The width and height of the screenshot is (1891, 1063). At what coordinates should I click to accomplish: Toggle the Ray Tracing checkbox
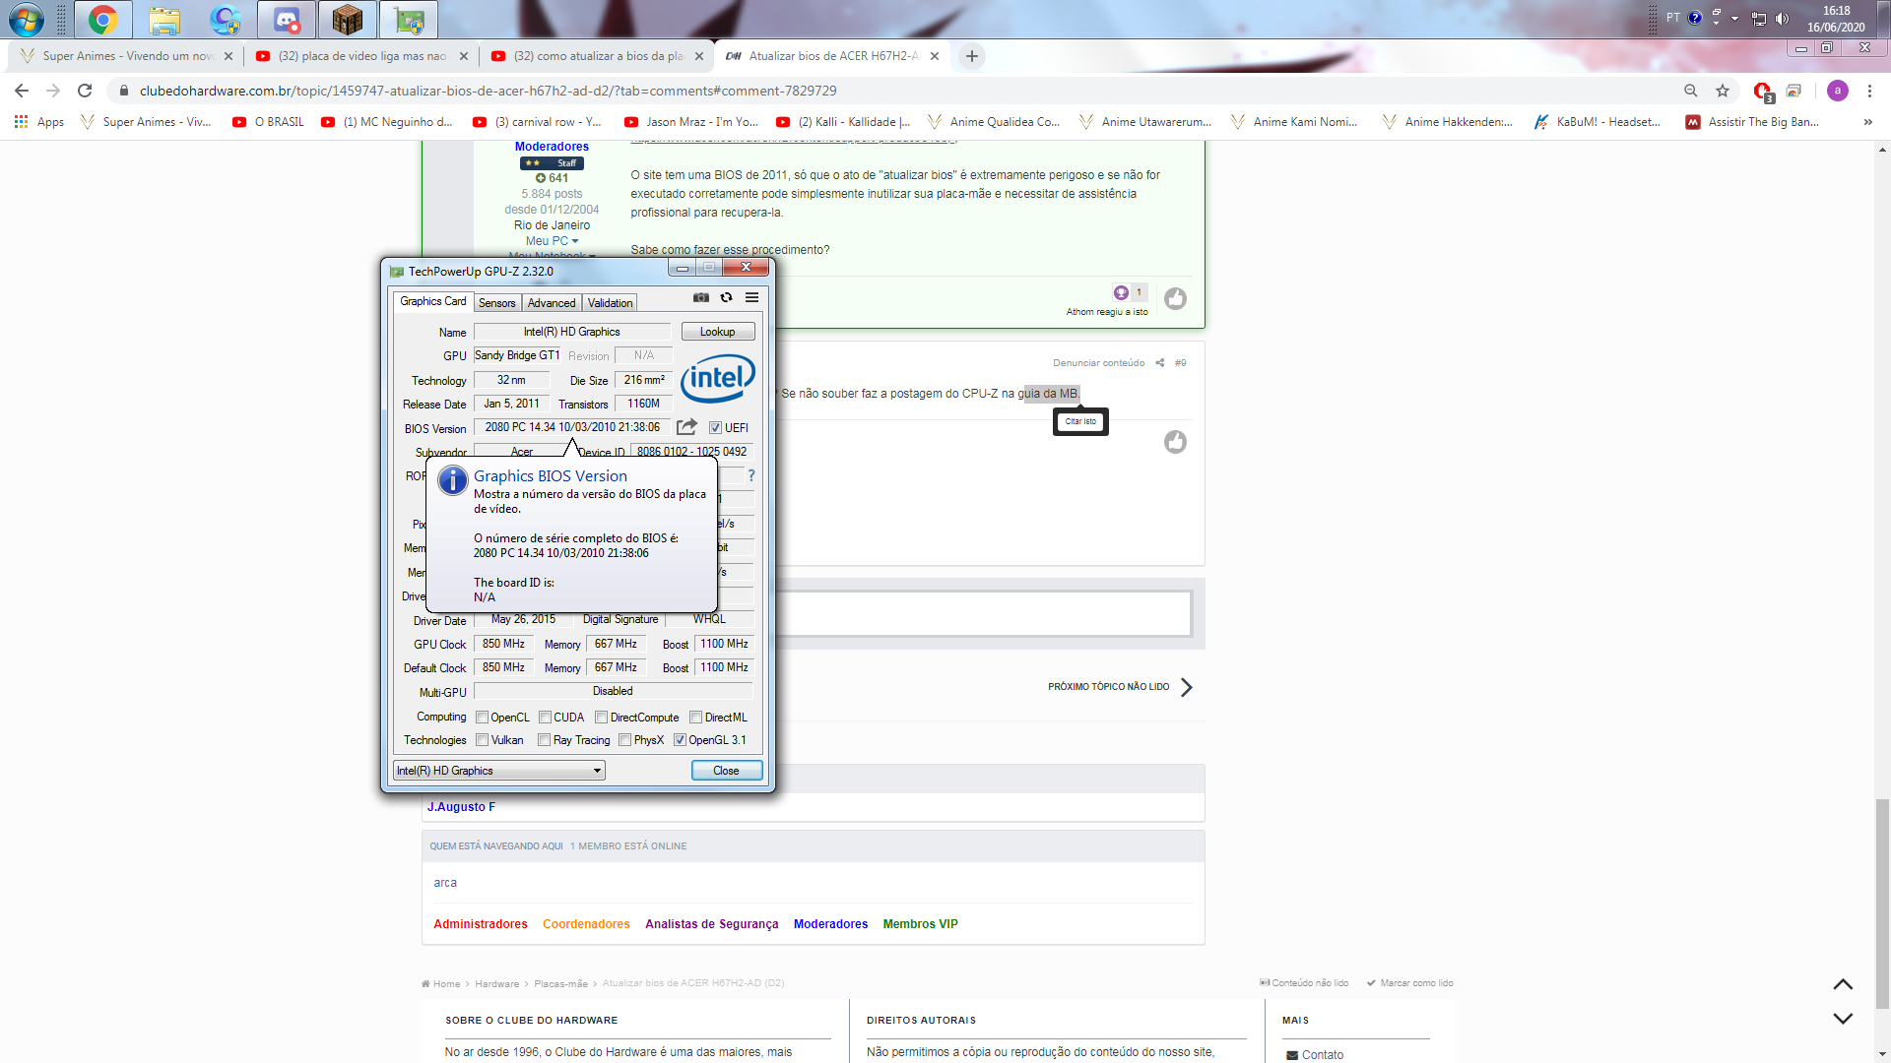[544, 740]
